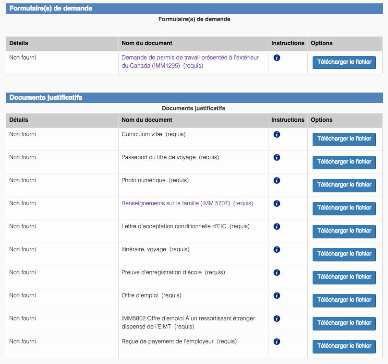Show instructions for Preuve d'enregistration d'école

pos(277,272)
